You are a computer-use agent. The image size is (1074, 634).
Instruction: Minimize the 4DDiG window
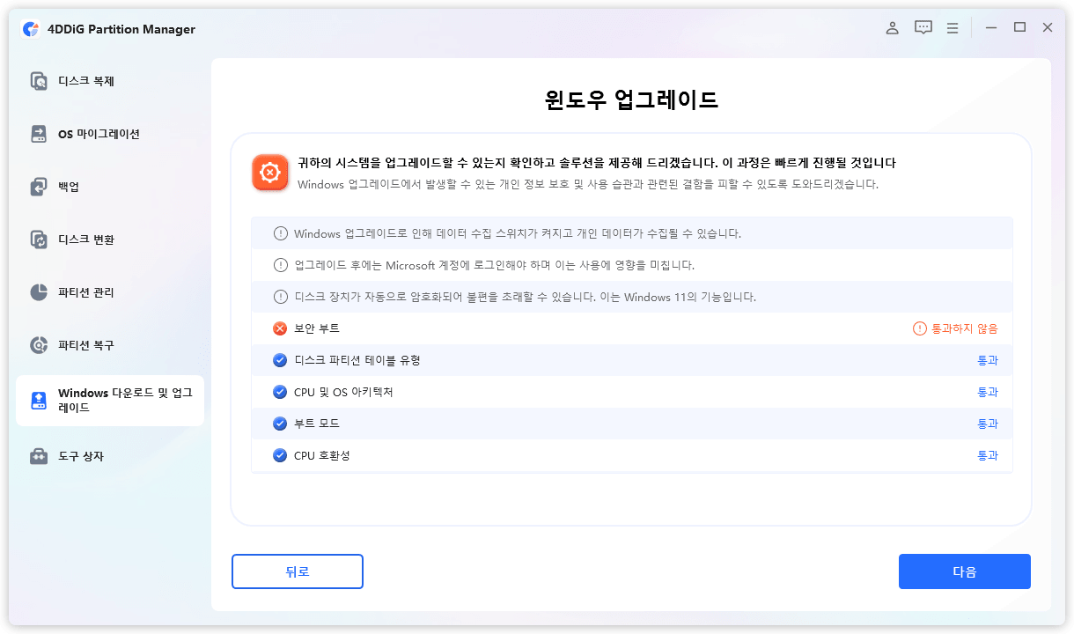tap(991, 28)
